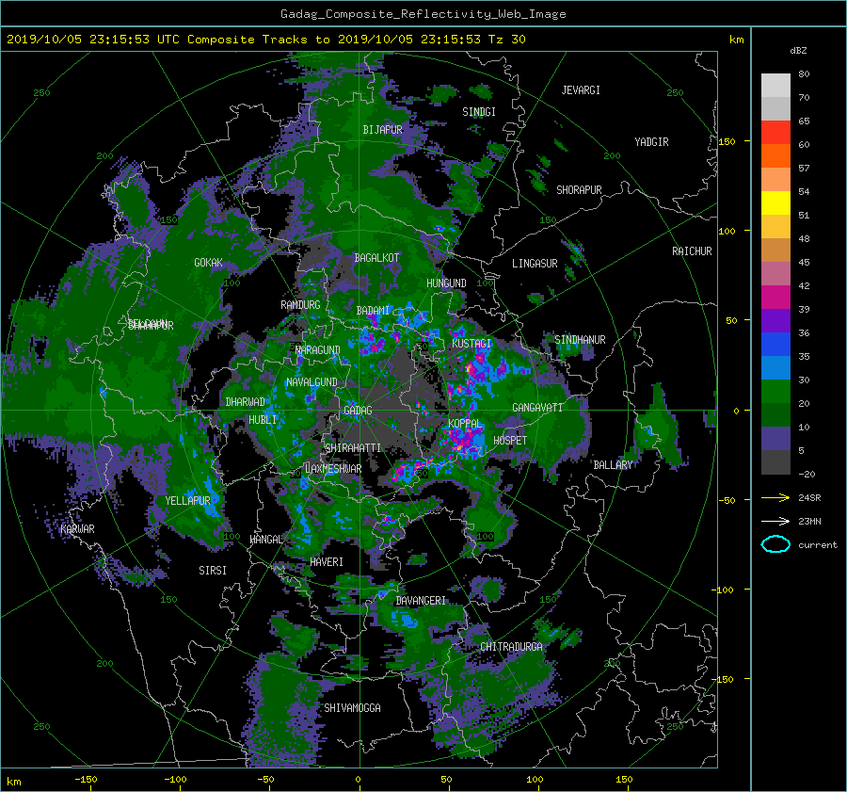The image size is (847, 792).
Task: Click the DAVANGERI city label
Action: [421, 601]
